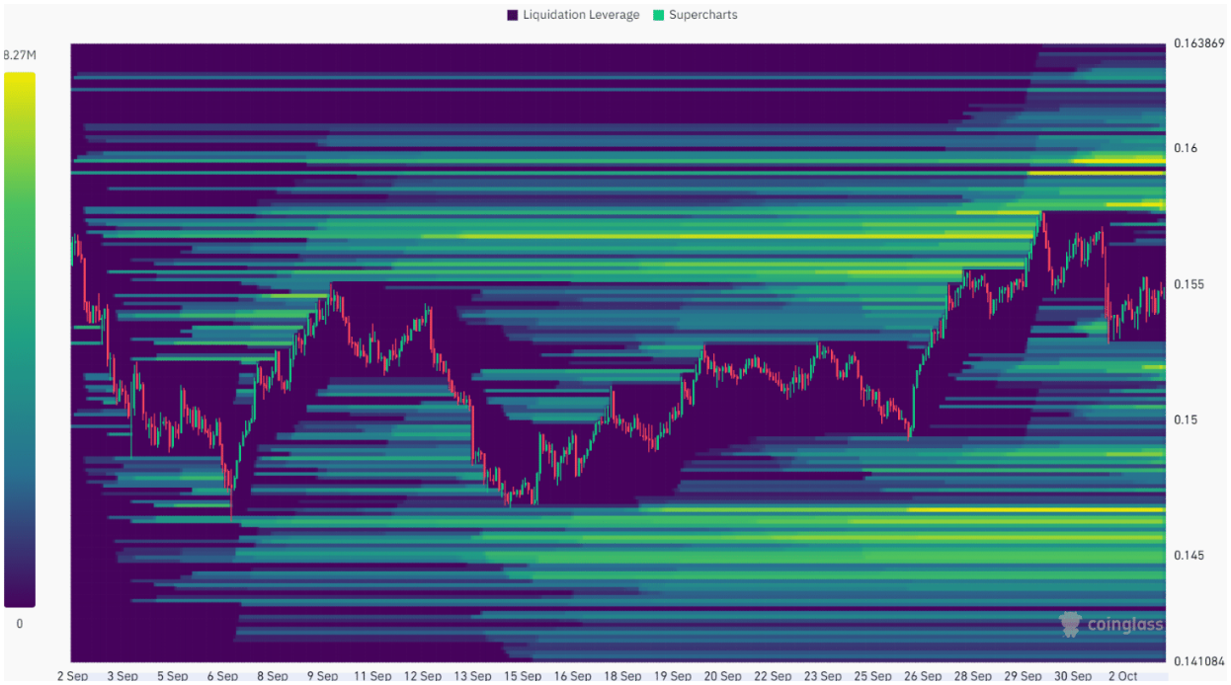Select the 13 Sep date label

coord(473,676)
